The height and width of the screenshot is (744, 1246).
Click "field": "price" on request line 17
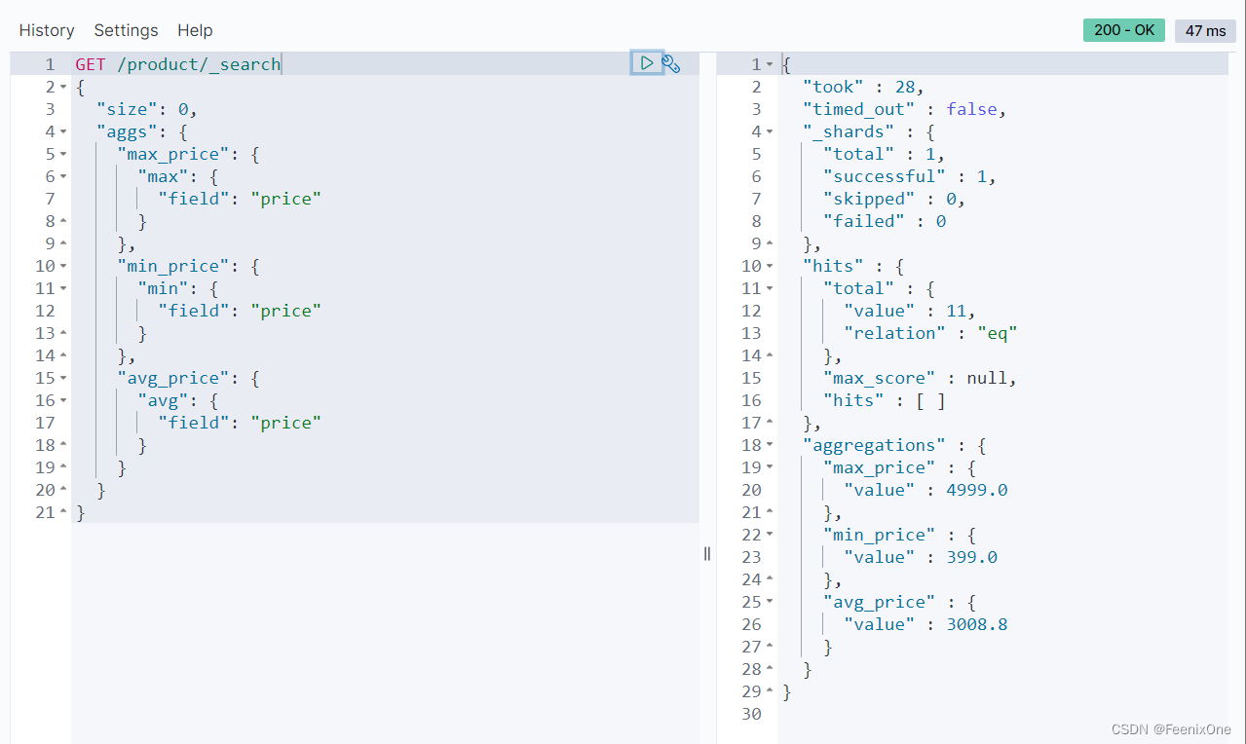click(240, 423)
